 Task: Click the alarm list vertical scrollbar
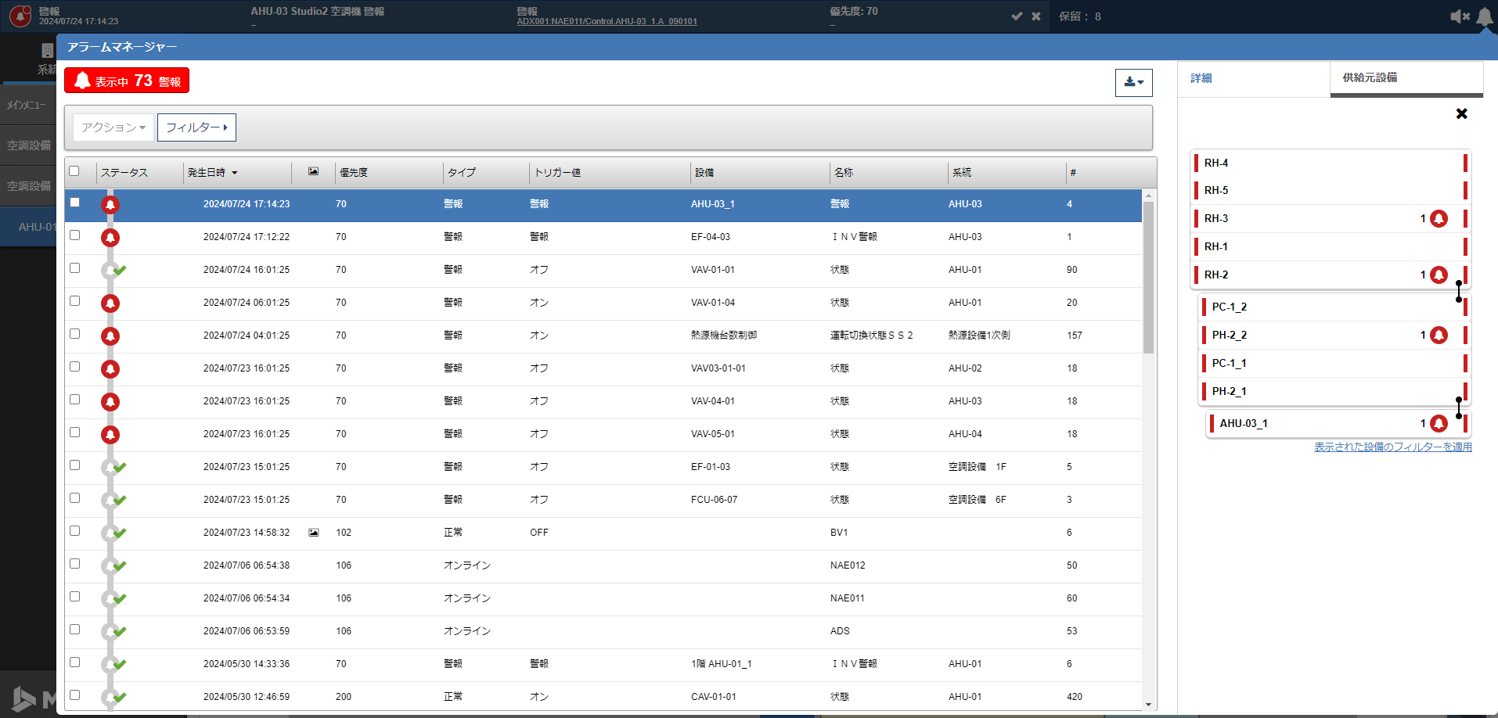(1148, 278)
